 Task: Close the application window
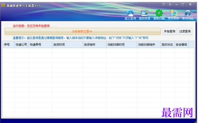pos(190,4)
